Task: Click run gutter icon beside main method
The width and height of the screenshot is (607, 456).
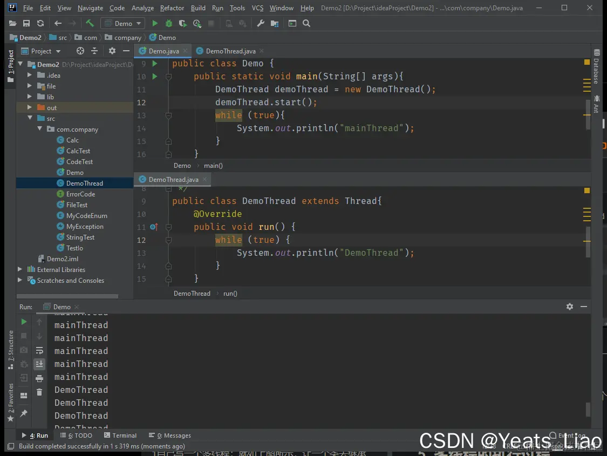Action: [155, 76]
